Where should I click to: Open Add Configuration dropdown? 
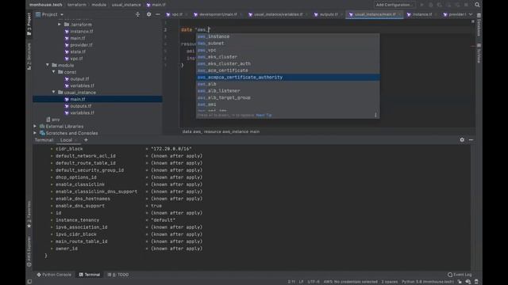tap(394, 5)
